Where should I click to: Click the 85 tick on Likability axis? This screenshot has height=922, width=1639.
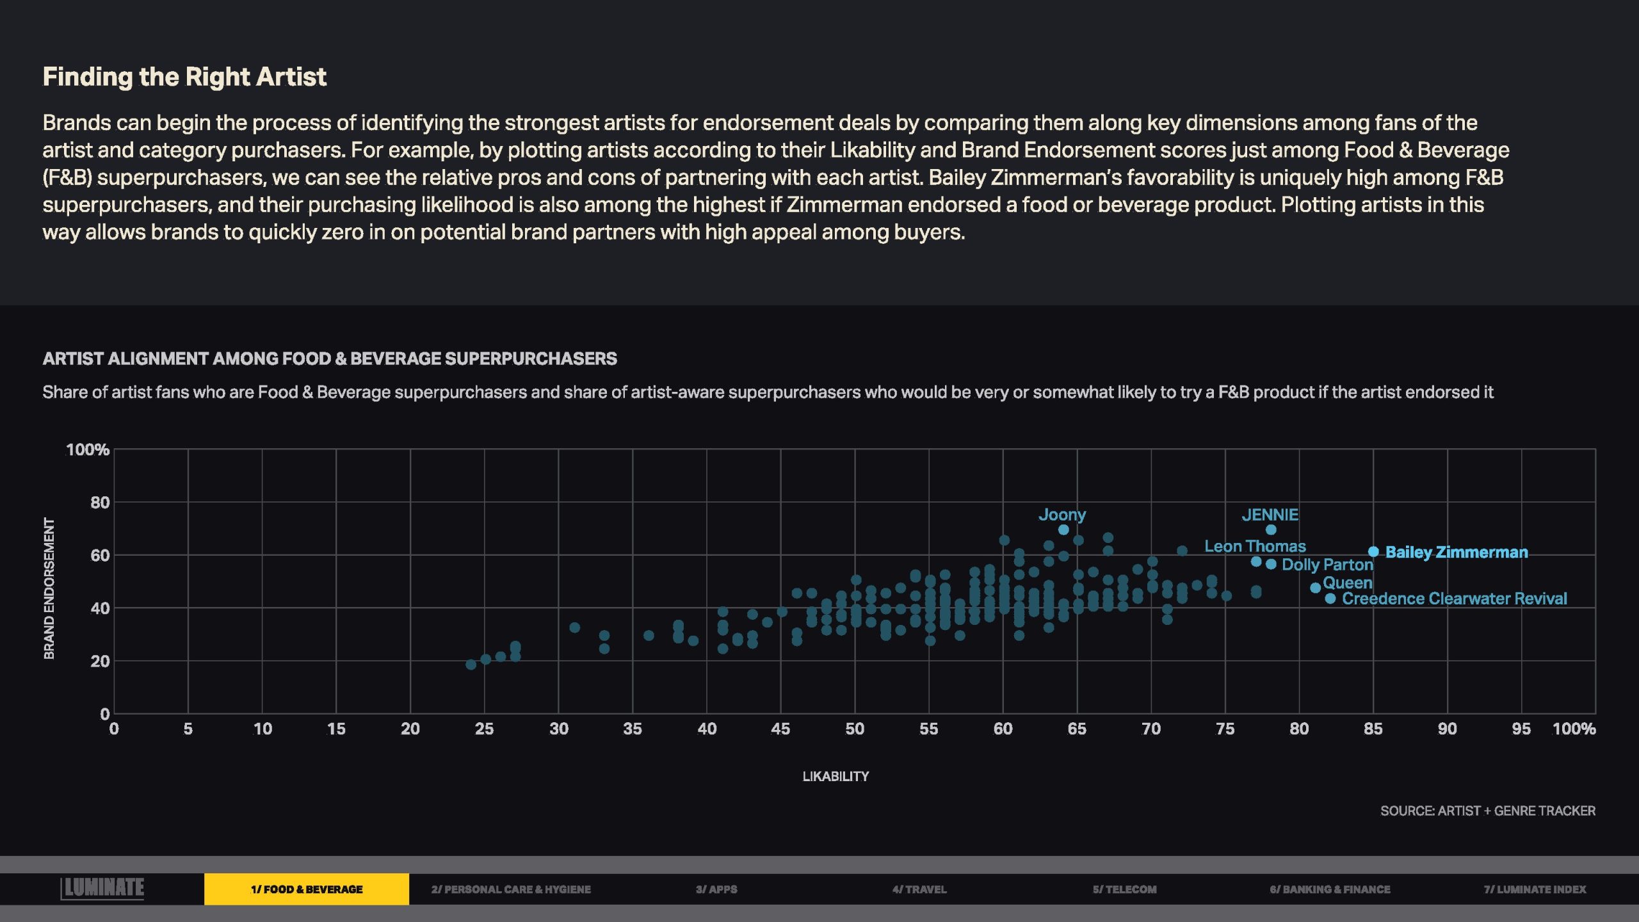[1373, 729]
